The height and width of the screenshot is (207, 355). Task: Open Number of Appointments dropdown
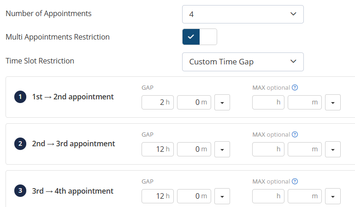[x=243, y=14]
